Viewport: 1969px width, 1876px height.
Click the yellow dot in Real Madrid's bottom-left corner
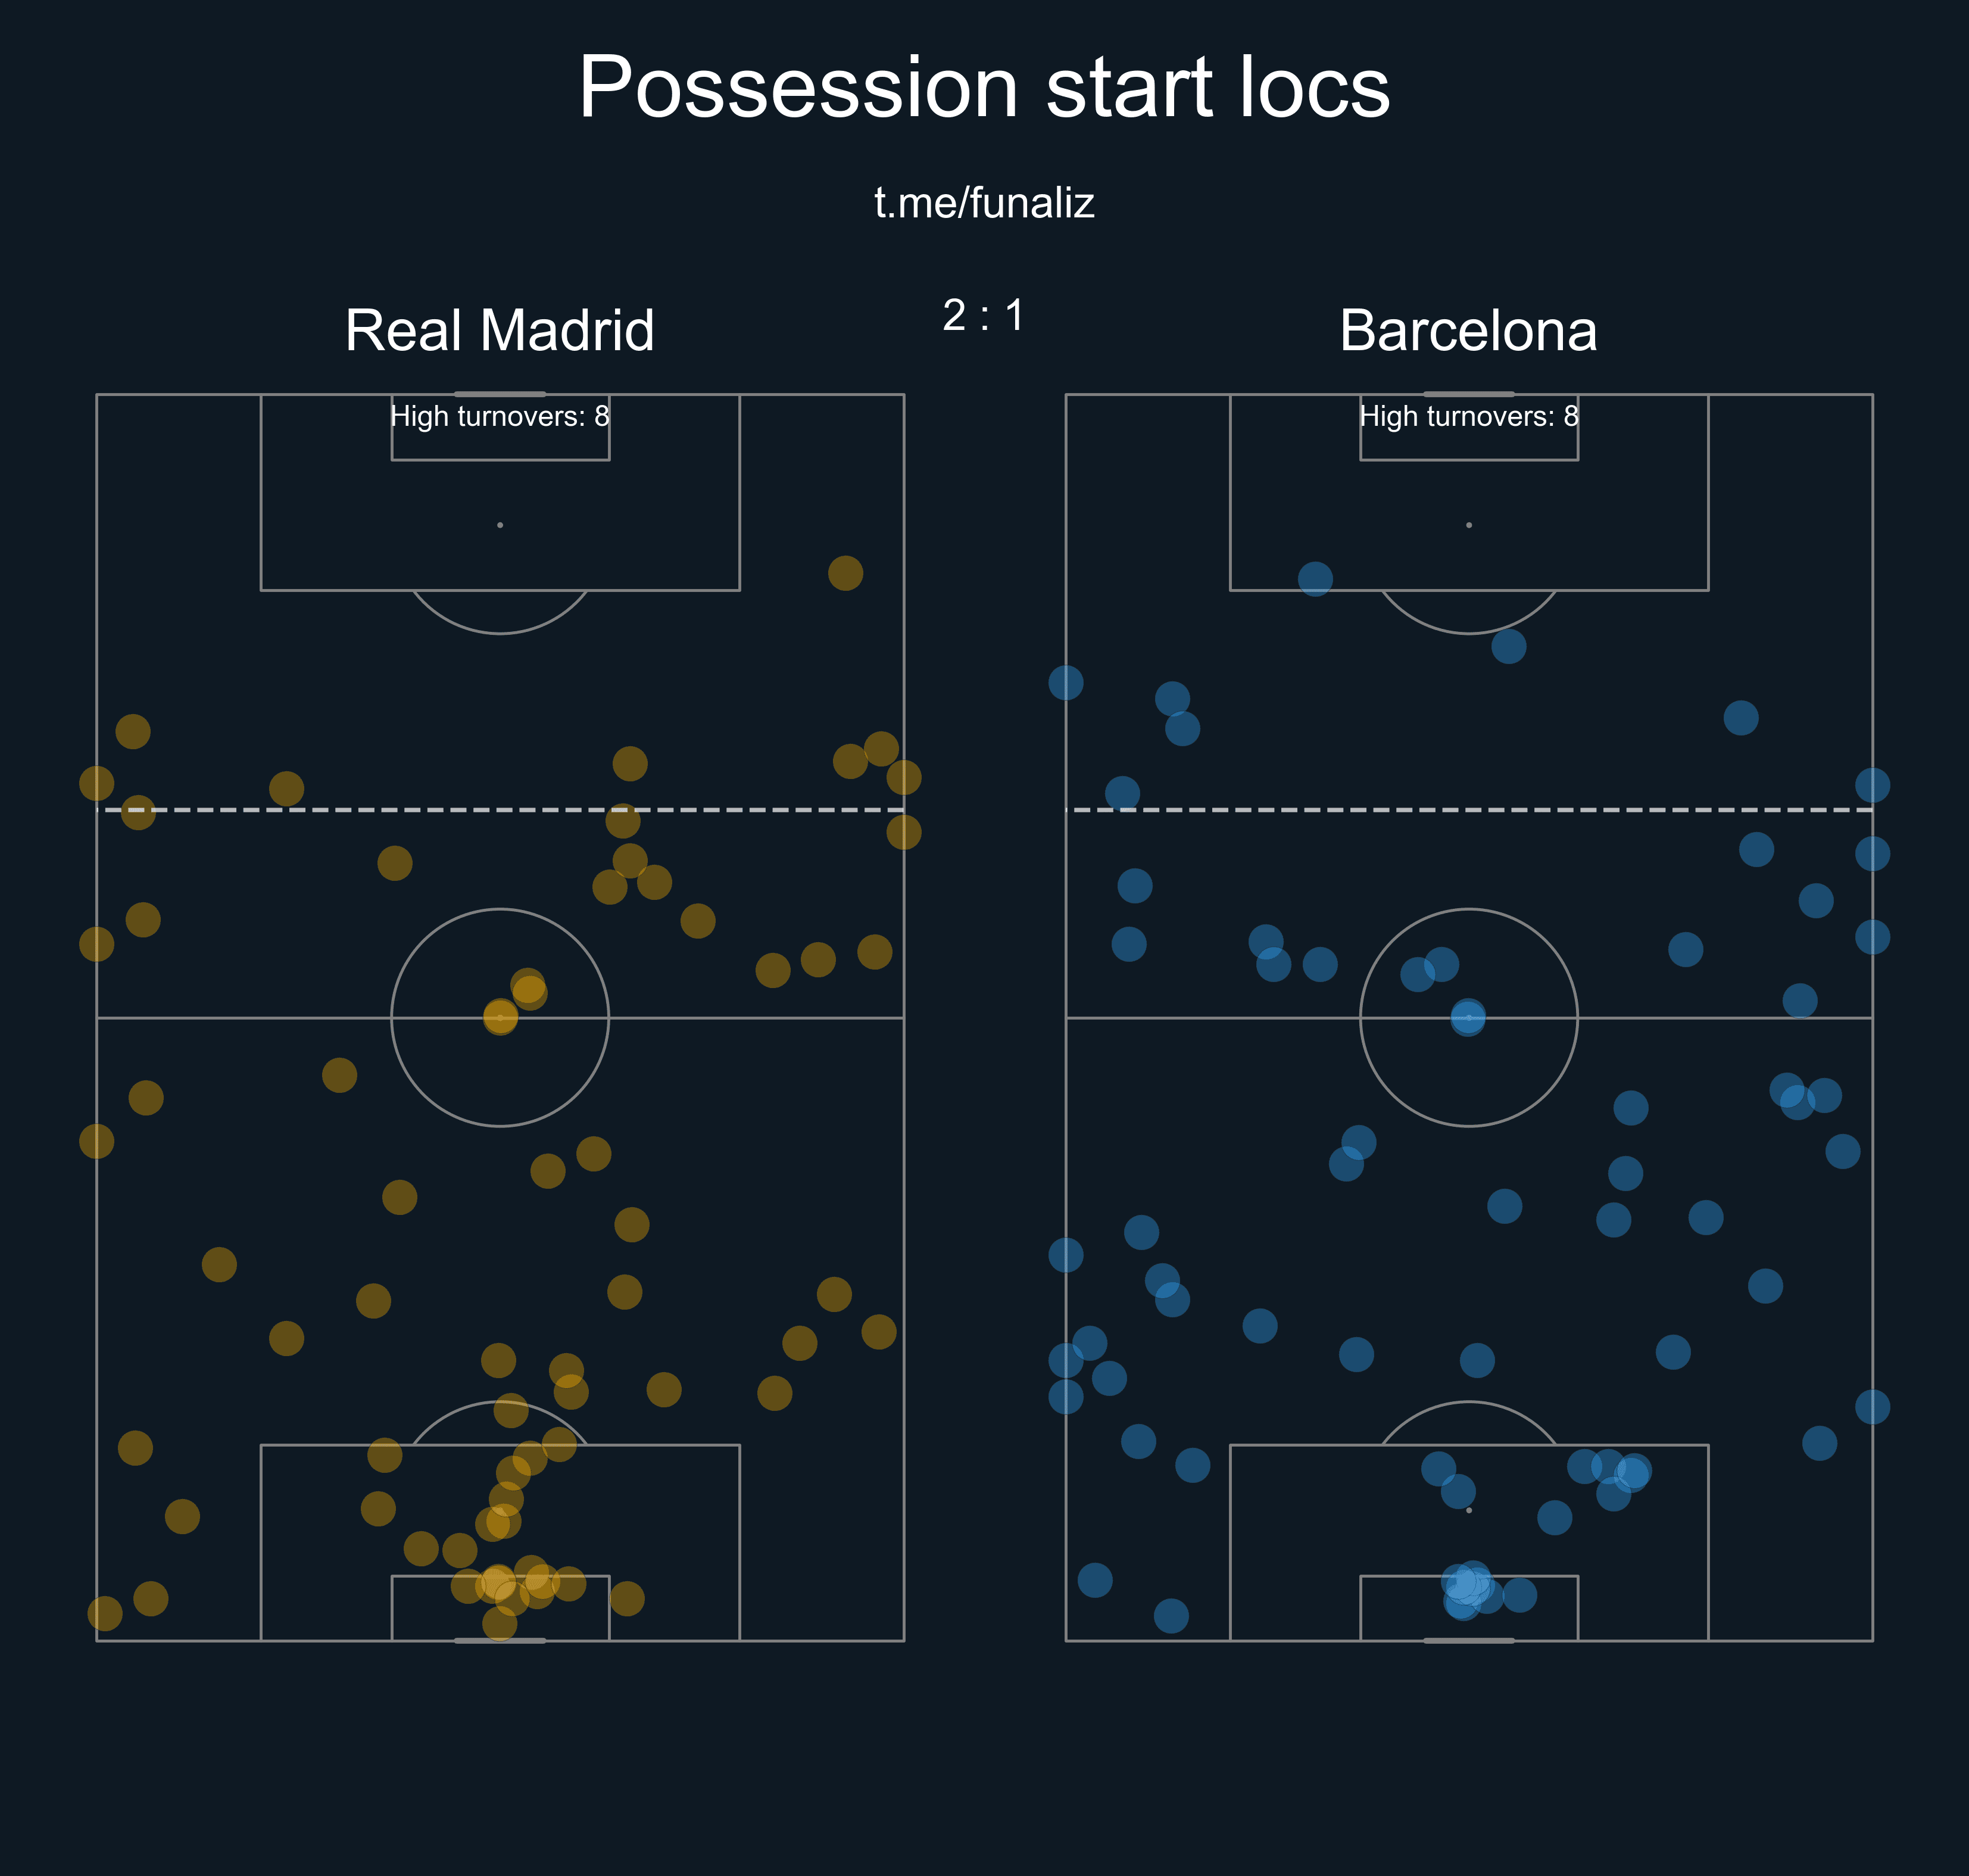(105, 1612)
